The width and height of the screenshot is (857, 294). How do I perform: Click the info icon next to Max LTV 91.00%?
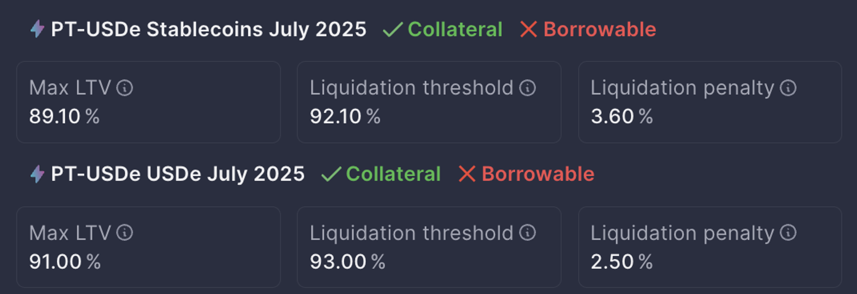coord(125,233)
